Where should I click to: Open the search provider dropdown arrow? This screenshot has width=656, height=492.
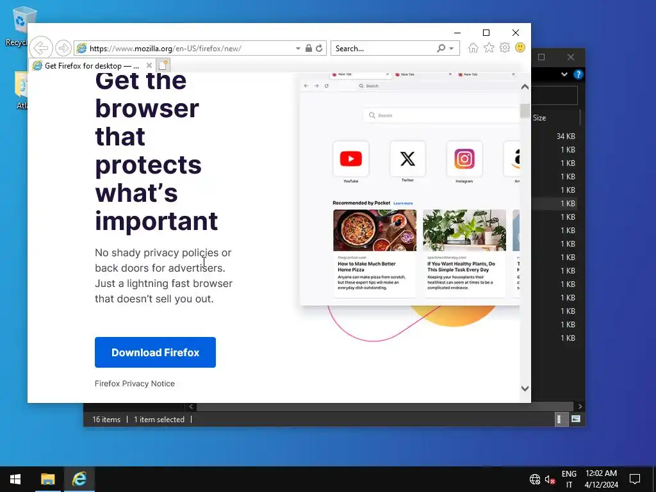[x=452, y=49]
